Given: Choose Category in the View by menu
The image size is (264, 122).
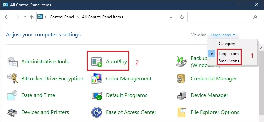Looking at the screenshot, I should pos(227,44).
